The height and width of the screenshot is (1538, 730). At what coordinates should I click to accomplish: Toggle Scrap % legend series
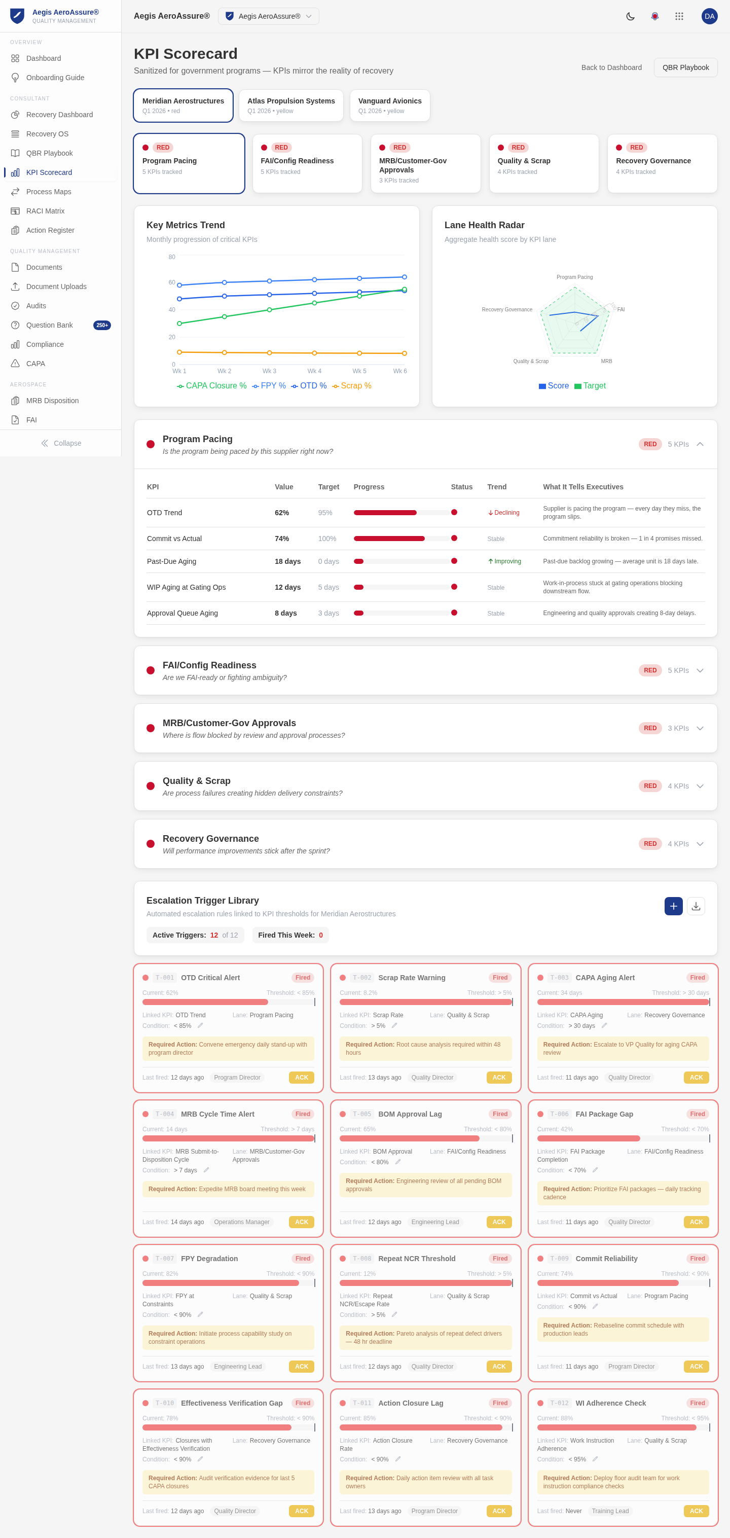tap(352, 386)
